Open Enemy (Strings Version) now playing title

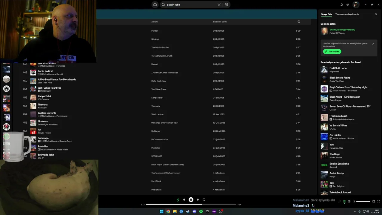pos(342,30)
